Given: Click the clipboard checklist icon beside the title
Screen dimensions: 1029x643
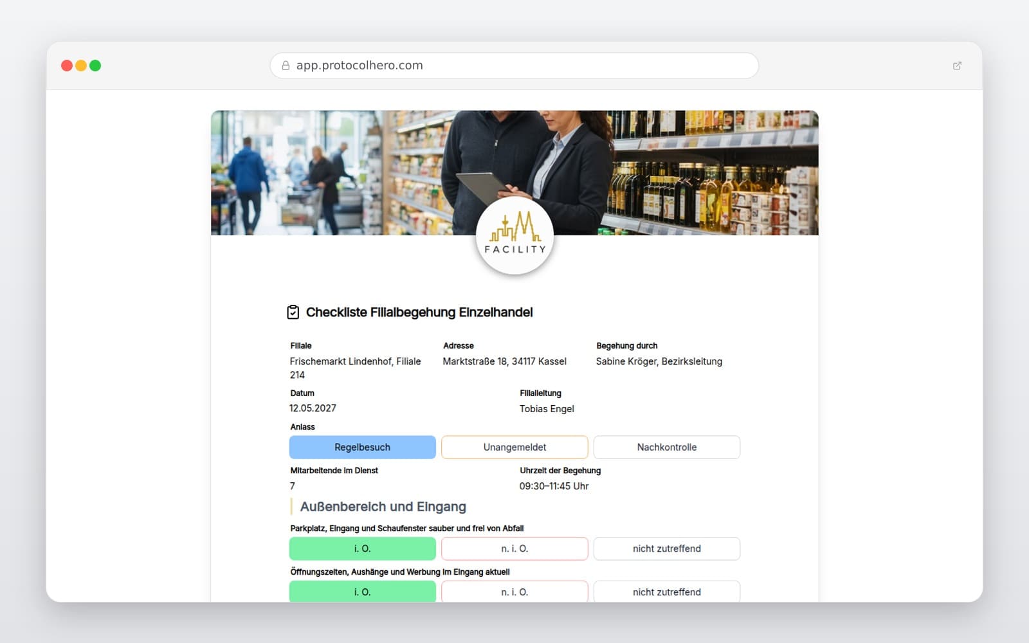Looking at the screenshot, I should click(x=293, y=312).
